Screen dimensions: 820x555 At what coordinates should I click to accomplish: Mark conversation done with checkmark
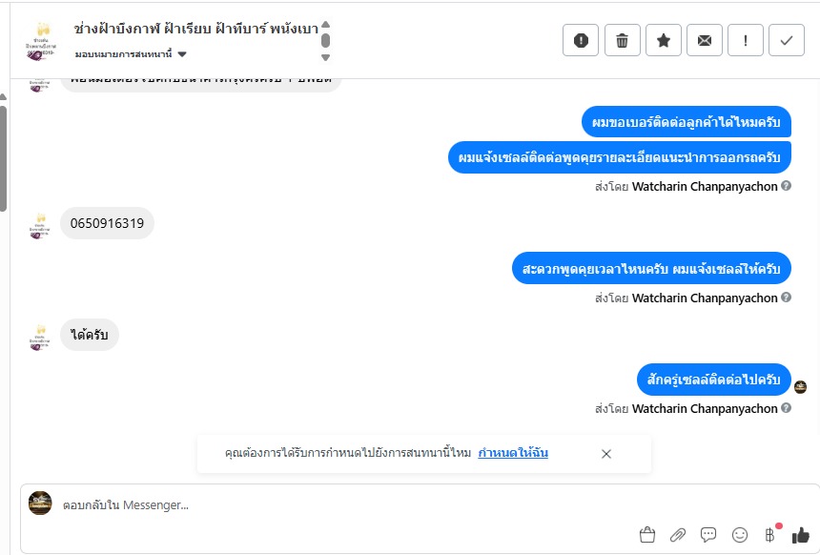(x=787, y=40)
